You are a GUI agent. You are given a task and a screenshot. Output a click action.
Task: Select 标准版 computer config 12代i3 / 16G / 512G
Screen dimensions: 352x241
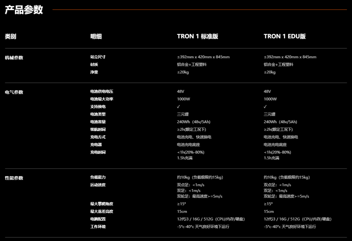211,219
